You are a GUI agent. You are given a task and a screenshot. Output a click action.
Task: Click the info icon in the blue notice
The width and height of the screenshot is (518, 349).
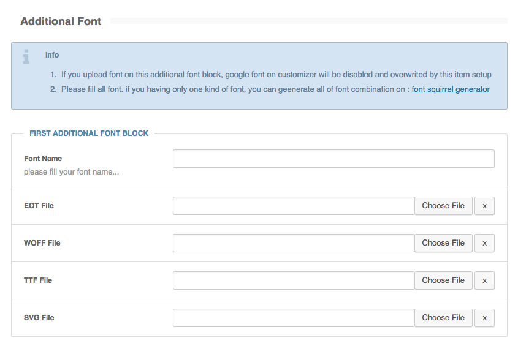click(x=26, y=56)
